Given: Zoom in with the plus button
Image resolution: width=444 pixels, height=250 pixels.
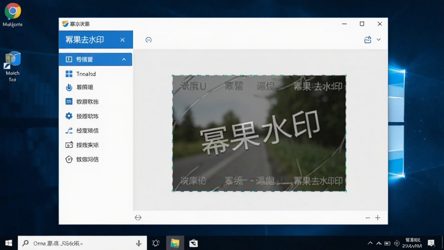Looking at the screenshot, I should 378,218.
